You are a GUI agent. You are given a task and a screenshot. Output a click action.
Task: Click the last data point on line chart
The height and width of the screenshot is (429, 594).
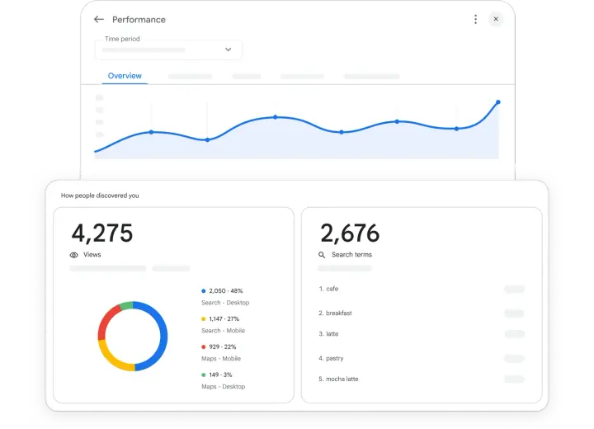498,102
